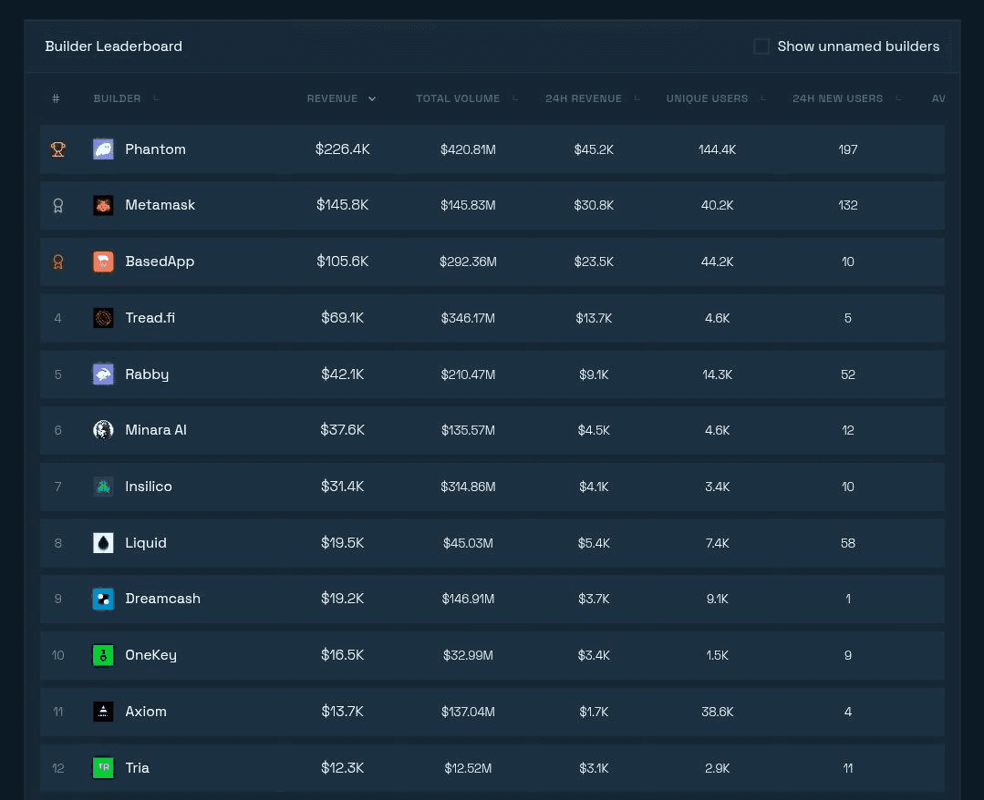
Task: Sort by Total Volume column header
Action: (x=458, y=98)
